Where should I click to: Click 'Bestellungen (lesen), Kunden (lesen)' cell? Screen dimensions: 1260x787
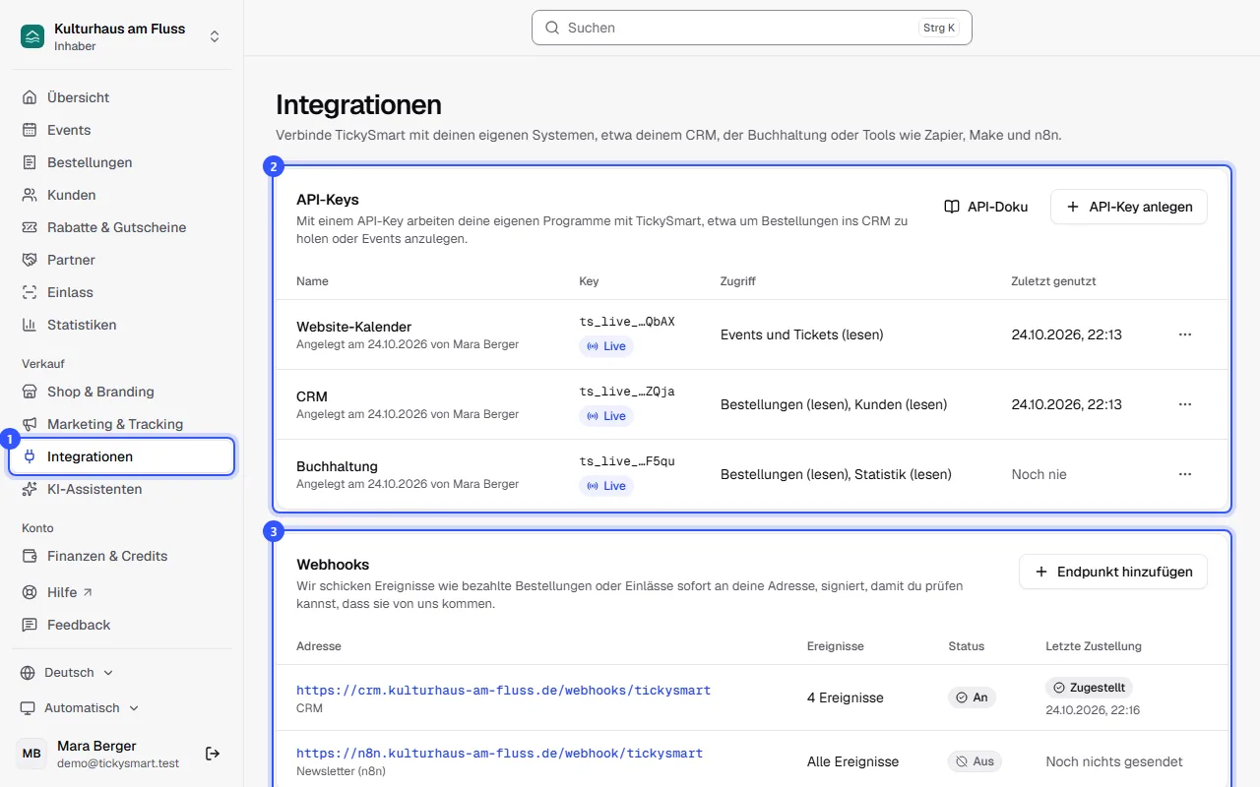coord(834,404)
